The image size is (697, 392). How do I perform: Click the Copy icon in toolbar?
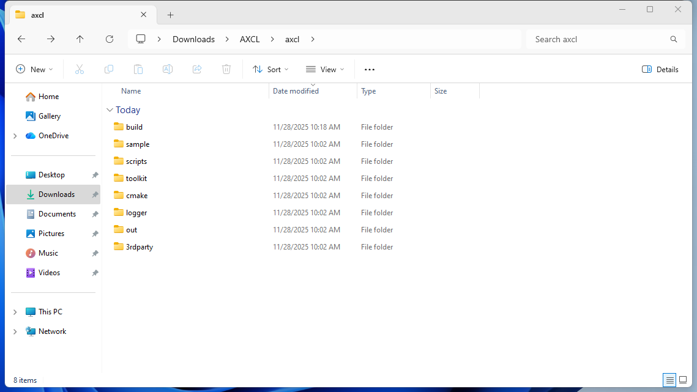coord(109,70)
